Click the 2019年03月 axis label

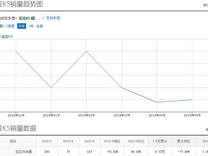coord(122,115)
